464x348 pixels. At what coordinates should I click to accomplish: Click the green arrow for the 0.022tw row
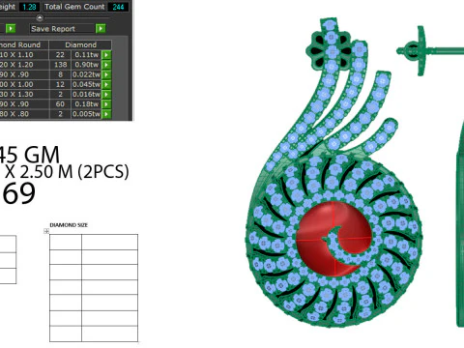106,74
